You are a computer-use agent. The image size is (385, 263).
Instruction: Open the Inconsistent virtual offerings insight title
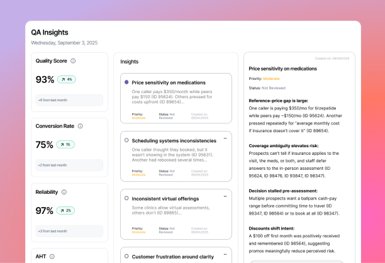[165, 199]
